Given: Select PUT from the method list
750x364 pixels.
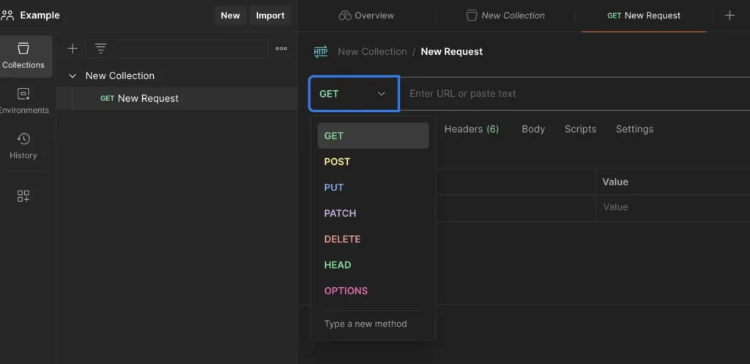Looking at the screenshot, I should (x=373, y=187).
